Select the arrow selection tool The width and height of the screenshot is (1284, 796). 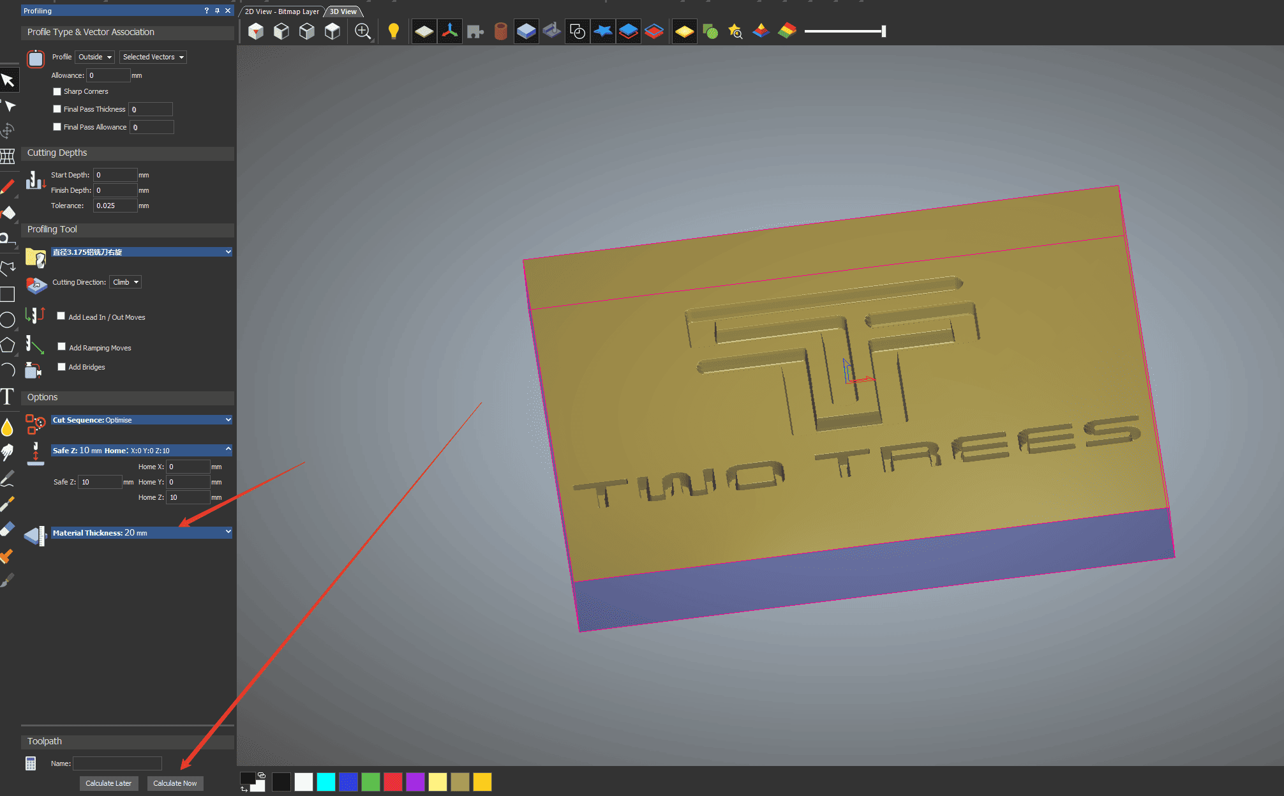8,80
